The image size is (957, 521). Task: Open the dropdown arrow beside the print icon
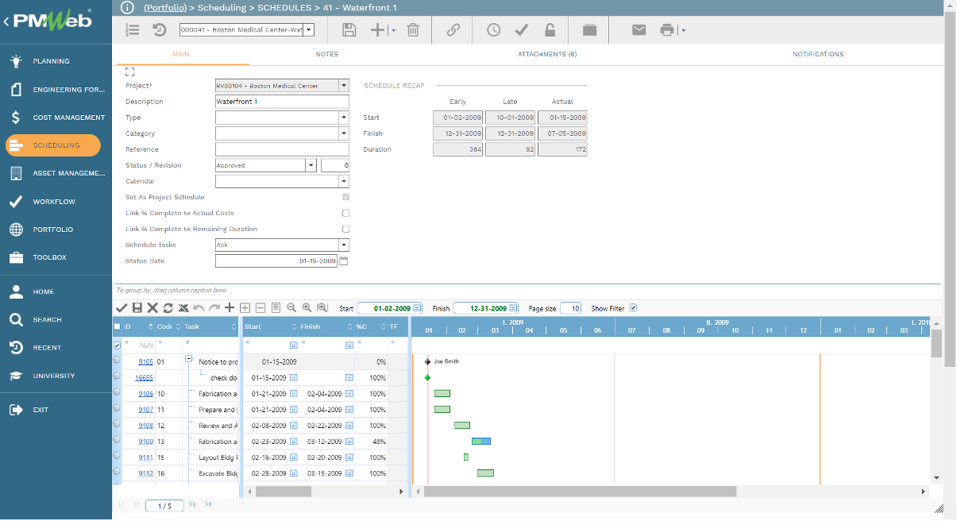point(682,31)
